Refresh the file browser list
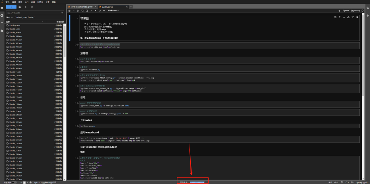Viewport: 370px width, 184px height. (32, 7)
